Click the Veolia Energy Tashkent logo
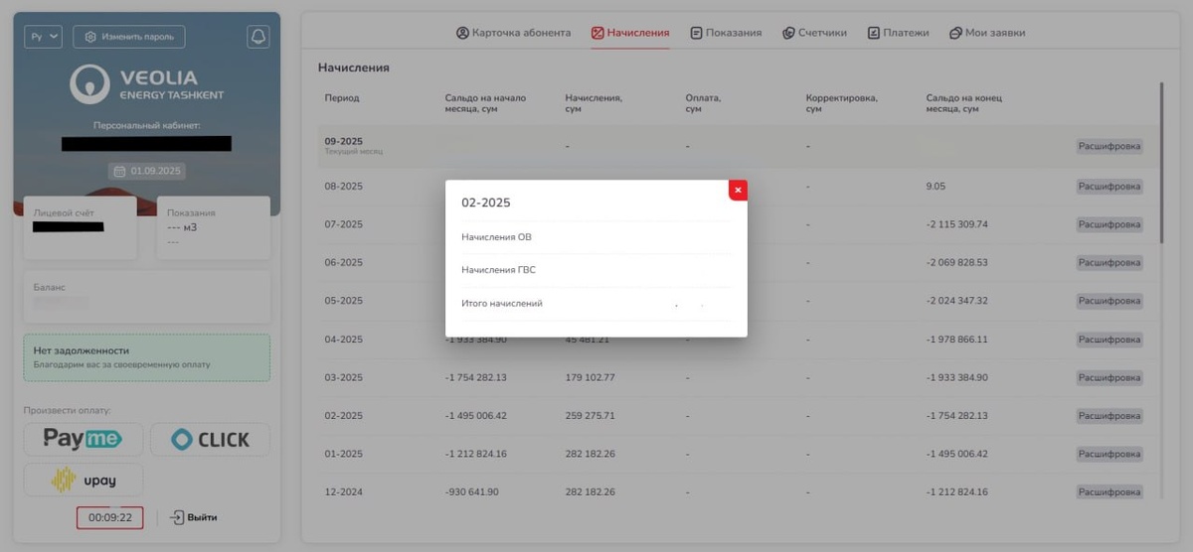The height and width of the screenshot is (552, 1193). coord(147,84)
